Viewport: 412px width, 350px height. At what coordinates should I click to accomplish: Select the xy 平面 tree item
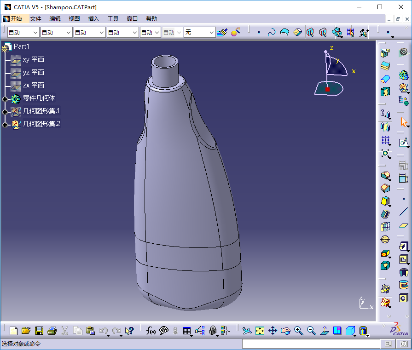coord(33,59)
